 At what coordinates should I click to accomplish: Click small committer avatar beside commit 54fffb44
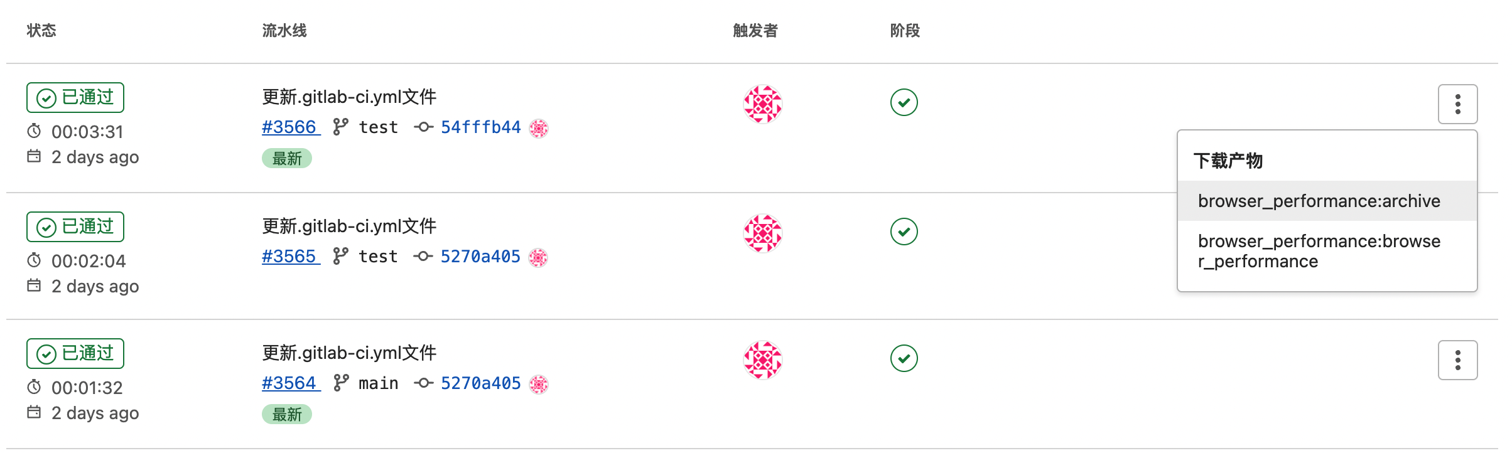tap(539, 128)
